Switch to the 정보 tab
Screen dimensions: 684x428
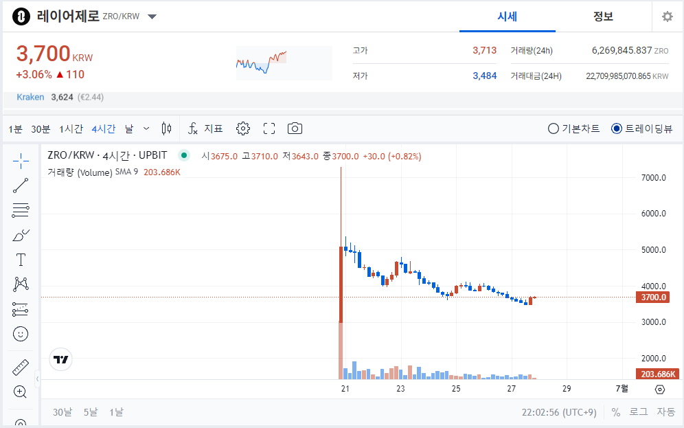pyautogui.click(x=603, y=16)
